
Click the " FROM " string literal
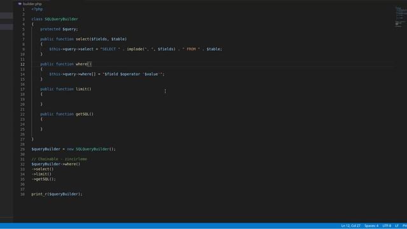point(191,49)
